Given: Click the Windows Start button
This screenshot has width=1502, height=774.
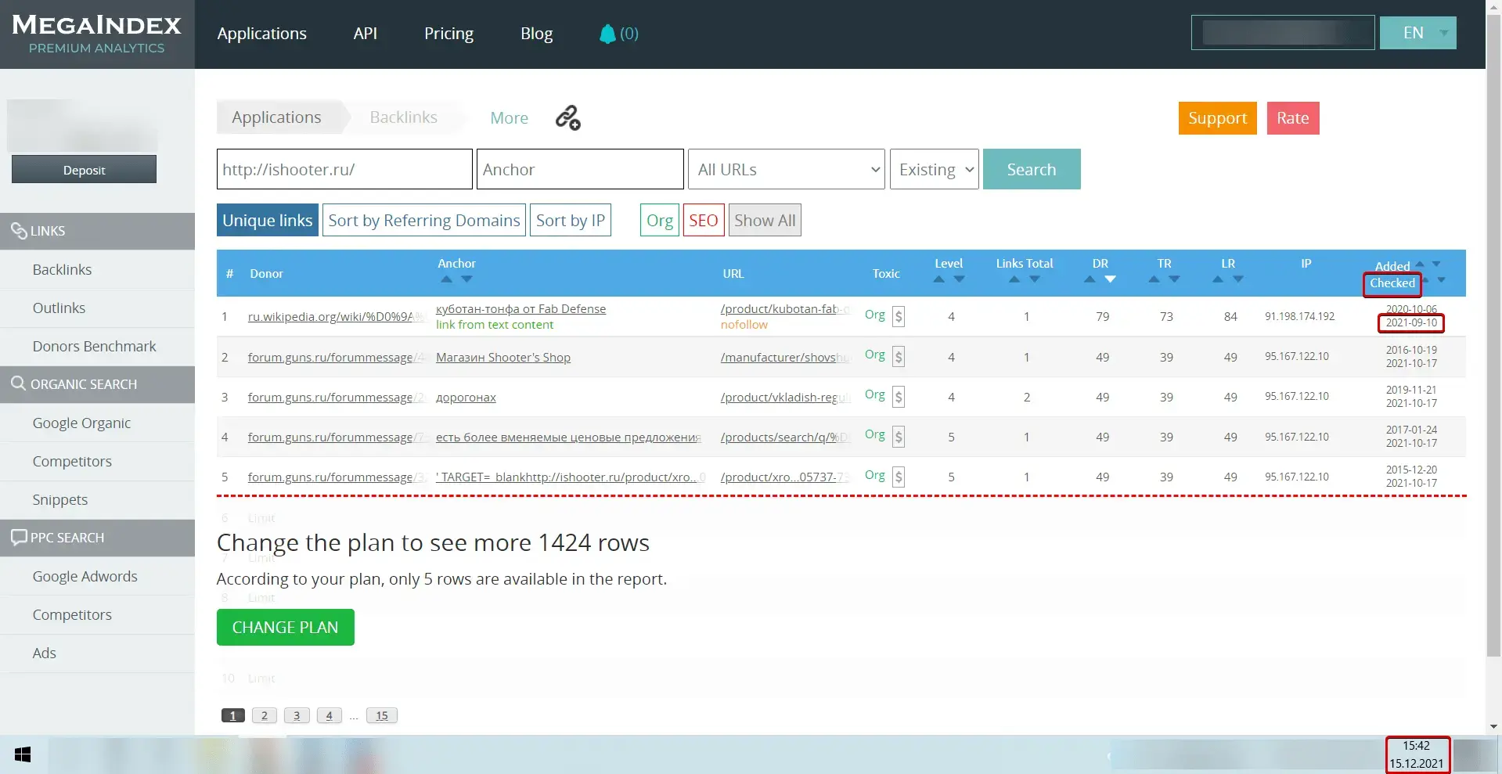Looking at the screenshot, I should click(23, 754).
